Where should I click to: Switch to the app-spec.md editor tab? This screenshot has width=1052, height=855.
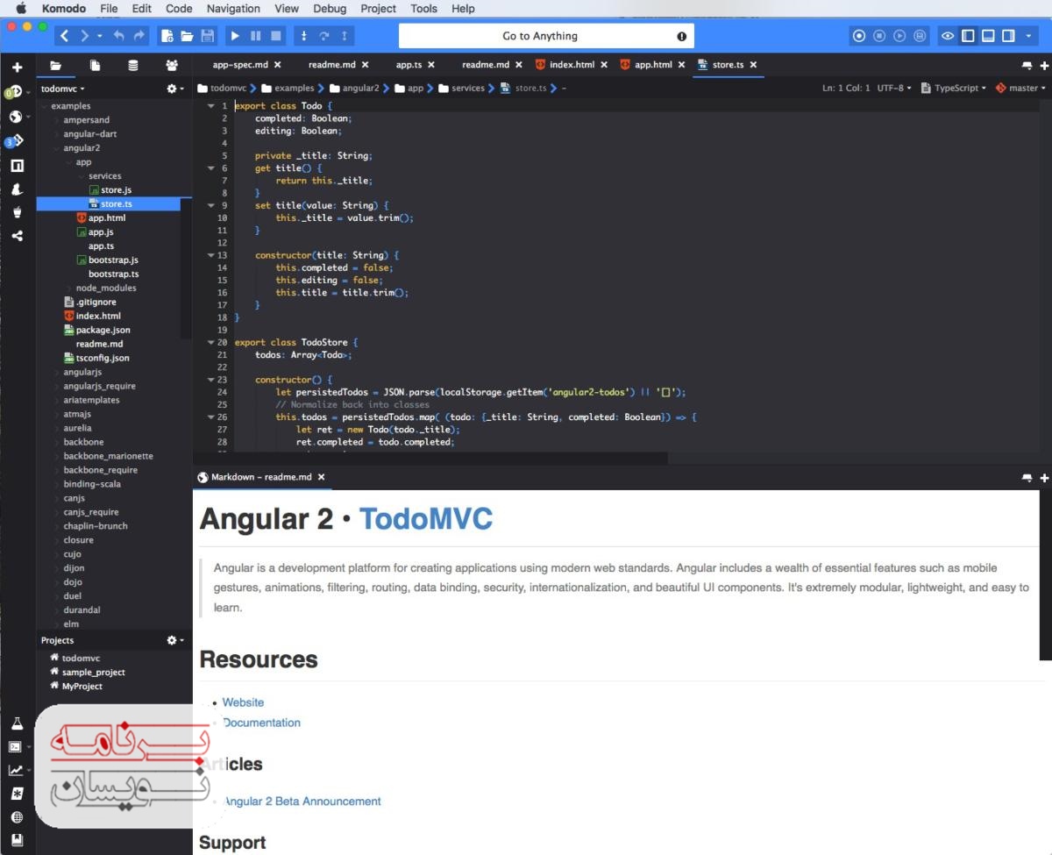(x=240, y=65)
